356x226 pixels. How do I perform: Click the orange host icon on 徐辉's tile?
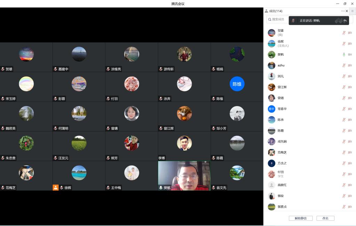tap(56, 187)
